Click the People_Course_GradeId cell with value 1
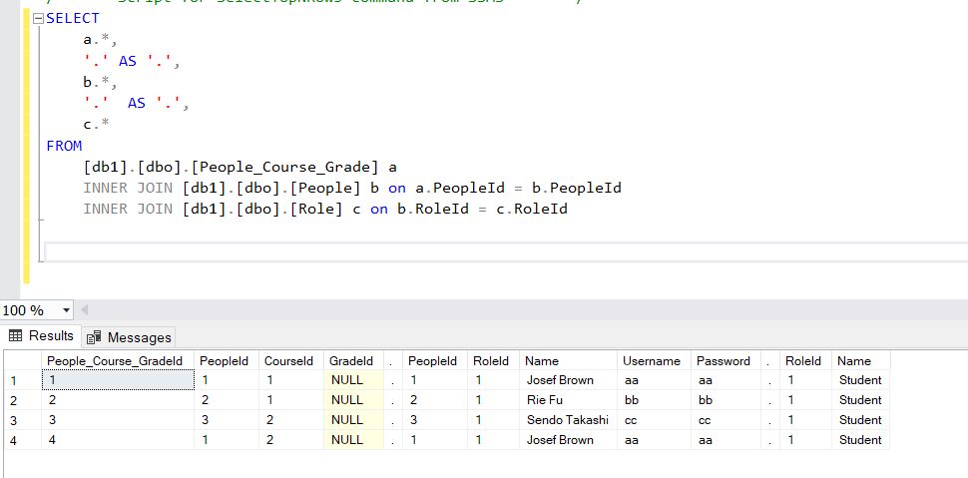968x478 pixels. click(x=118, y=380)
